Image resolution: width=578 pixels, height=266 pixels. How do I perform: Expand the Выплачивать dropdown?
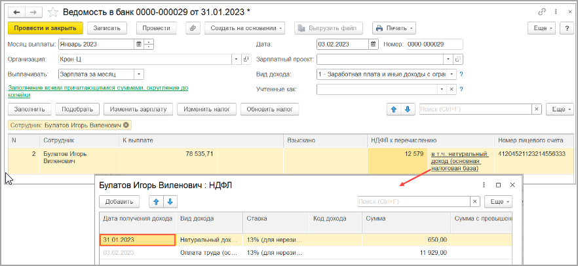139,75
